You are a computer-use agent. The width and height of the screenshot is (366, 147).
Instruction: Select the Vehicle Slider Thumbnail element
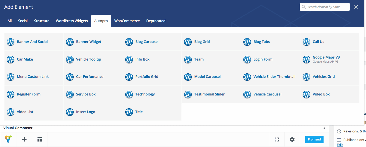click(x=271, y=77)
